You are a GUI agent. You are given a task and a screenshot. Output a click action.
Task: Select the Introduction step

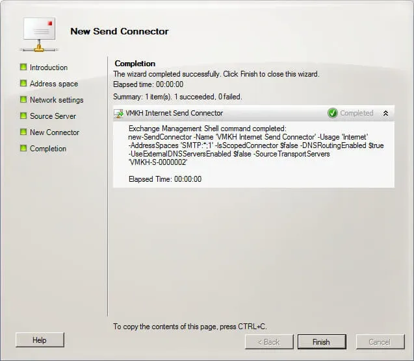[49, 68]
